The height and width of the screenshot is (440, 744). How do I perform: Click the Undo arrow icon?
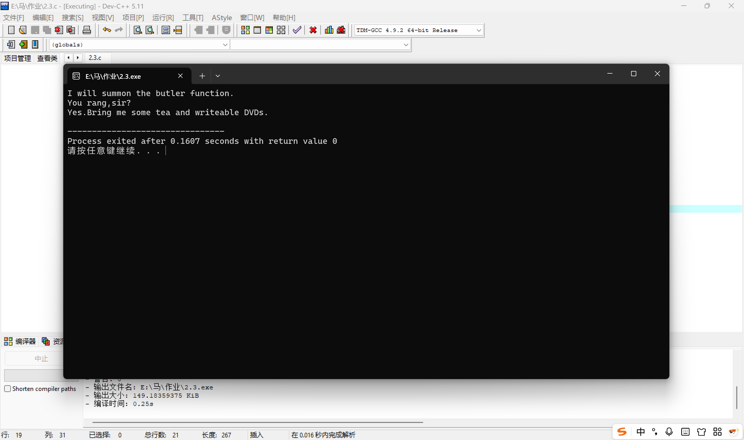pyautogui.click(x=107, y=30)
